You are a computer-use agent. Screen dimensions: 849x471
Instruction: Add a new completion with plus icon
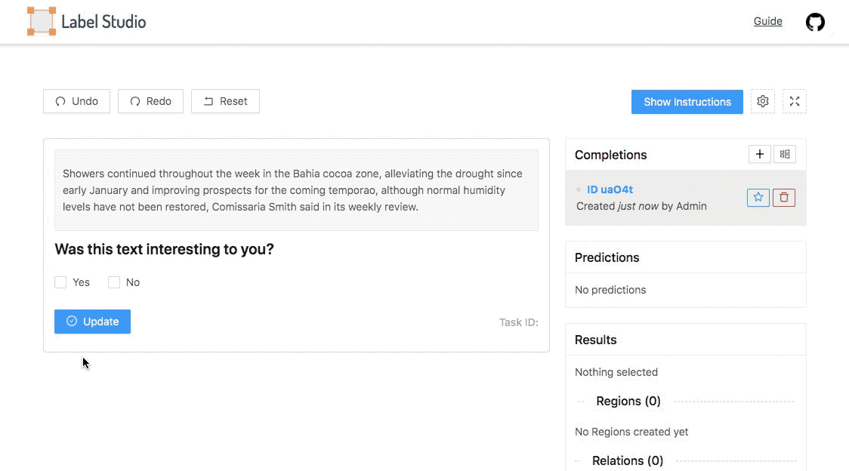tap(760, 154)
